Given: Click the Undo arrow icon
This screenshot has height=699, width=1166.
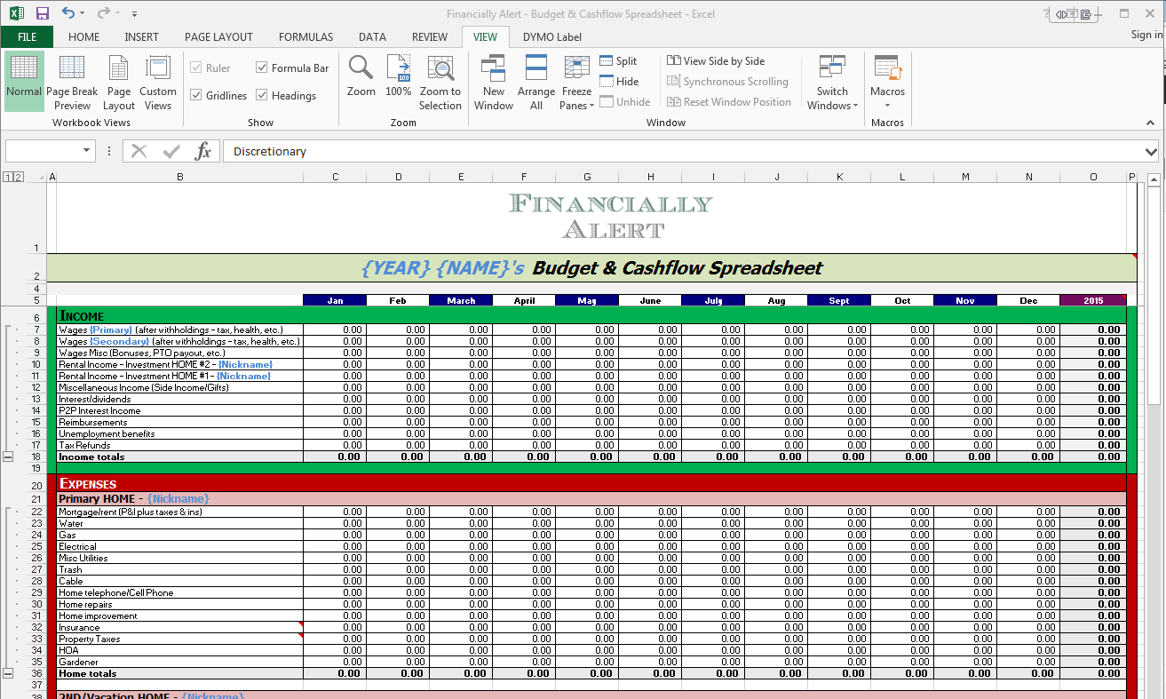Looking at the screenshot, I should point(68,13).
